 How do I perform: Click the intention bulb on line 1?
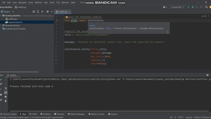click(67, 17)
